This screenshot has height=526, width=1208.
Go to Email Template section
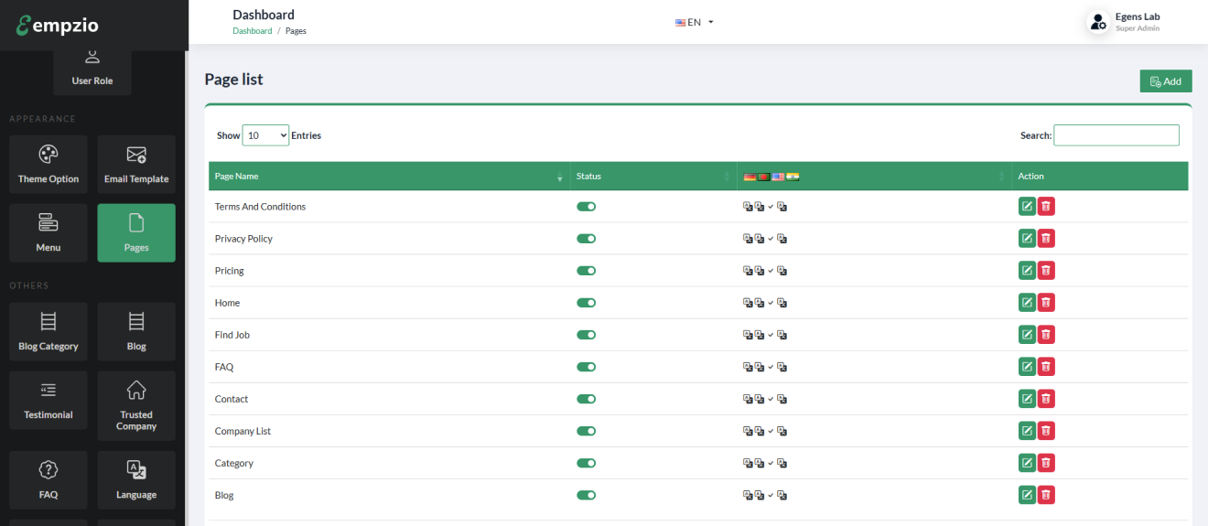coord(136,165)
